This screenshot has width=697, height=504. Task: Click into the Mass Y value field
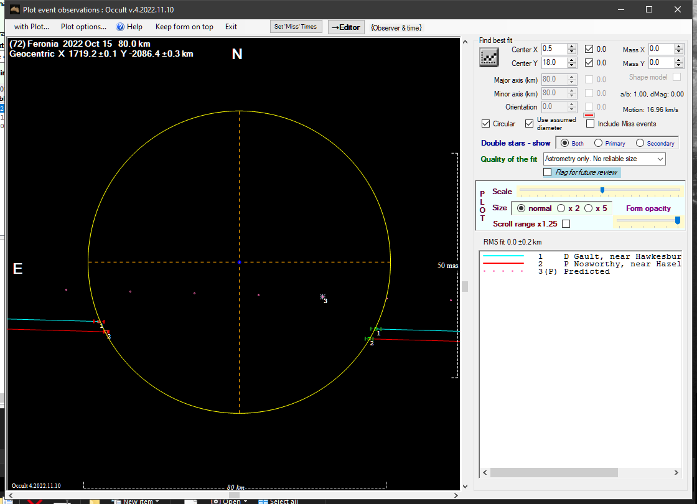662,63
